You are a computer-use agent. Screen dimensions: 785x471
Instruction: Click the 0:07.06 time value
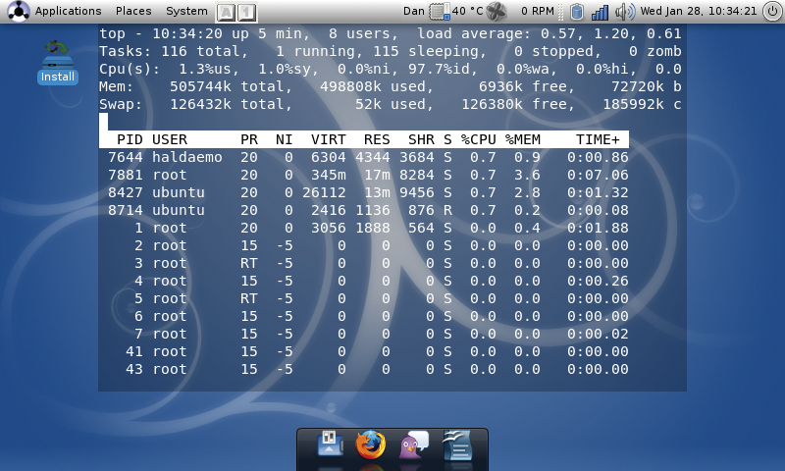(x=598, y=175)
